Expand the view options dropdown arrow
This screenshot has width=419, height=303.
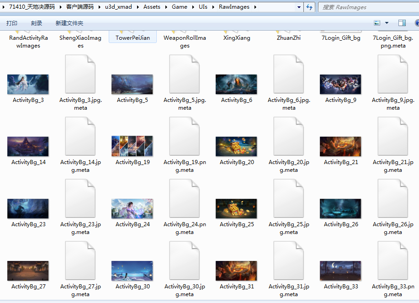click(387, 23)
